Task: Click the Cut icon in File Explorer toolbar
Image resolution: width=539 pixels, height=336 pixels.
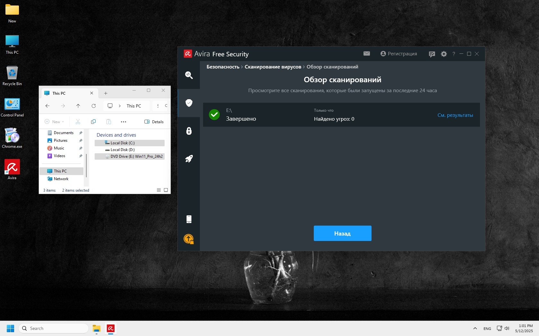Action: coord(78,122)
